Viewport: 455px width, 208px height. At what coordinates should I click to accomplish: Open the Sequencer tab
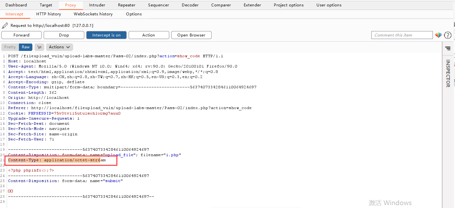(158, 5)
